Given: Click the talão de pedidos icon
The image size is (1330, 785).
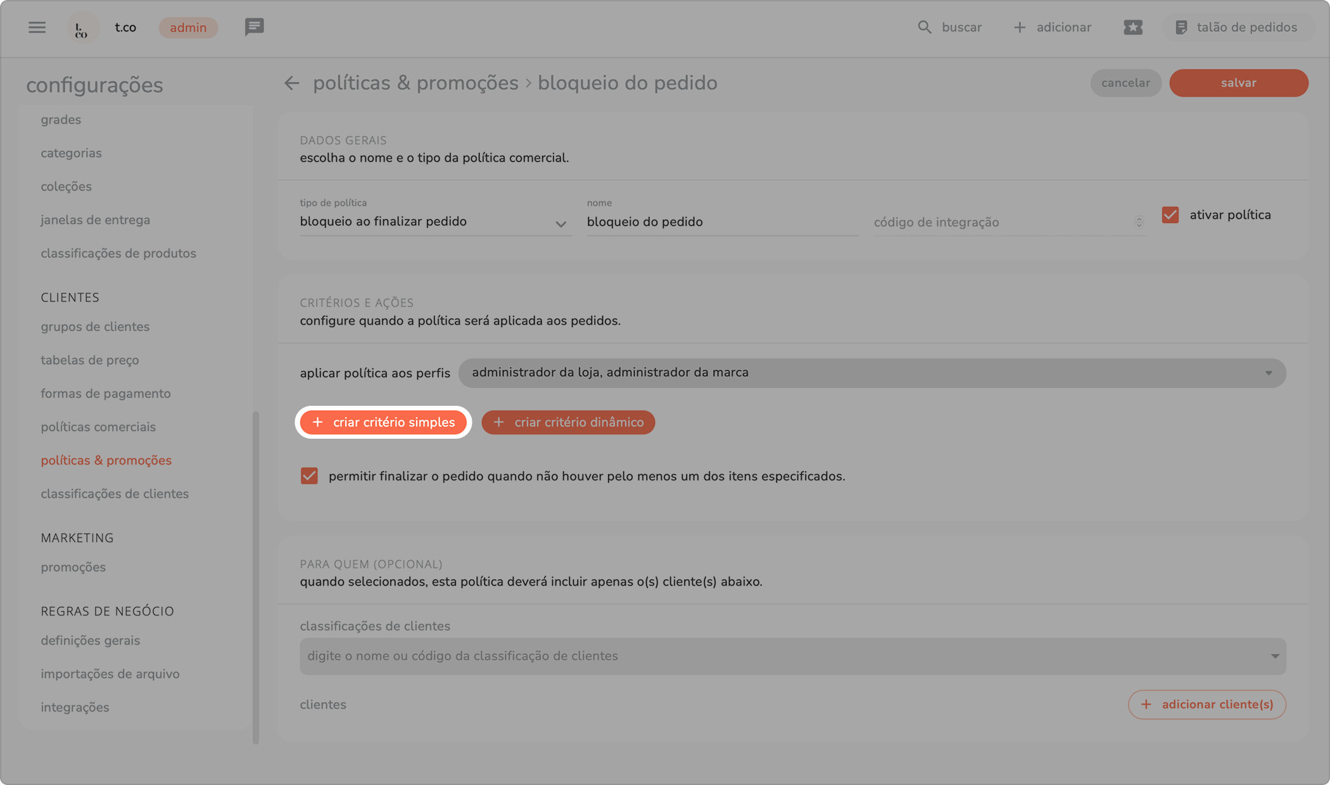Looking at the screenshot, I should 1181,27.
